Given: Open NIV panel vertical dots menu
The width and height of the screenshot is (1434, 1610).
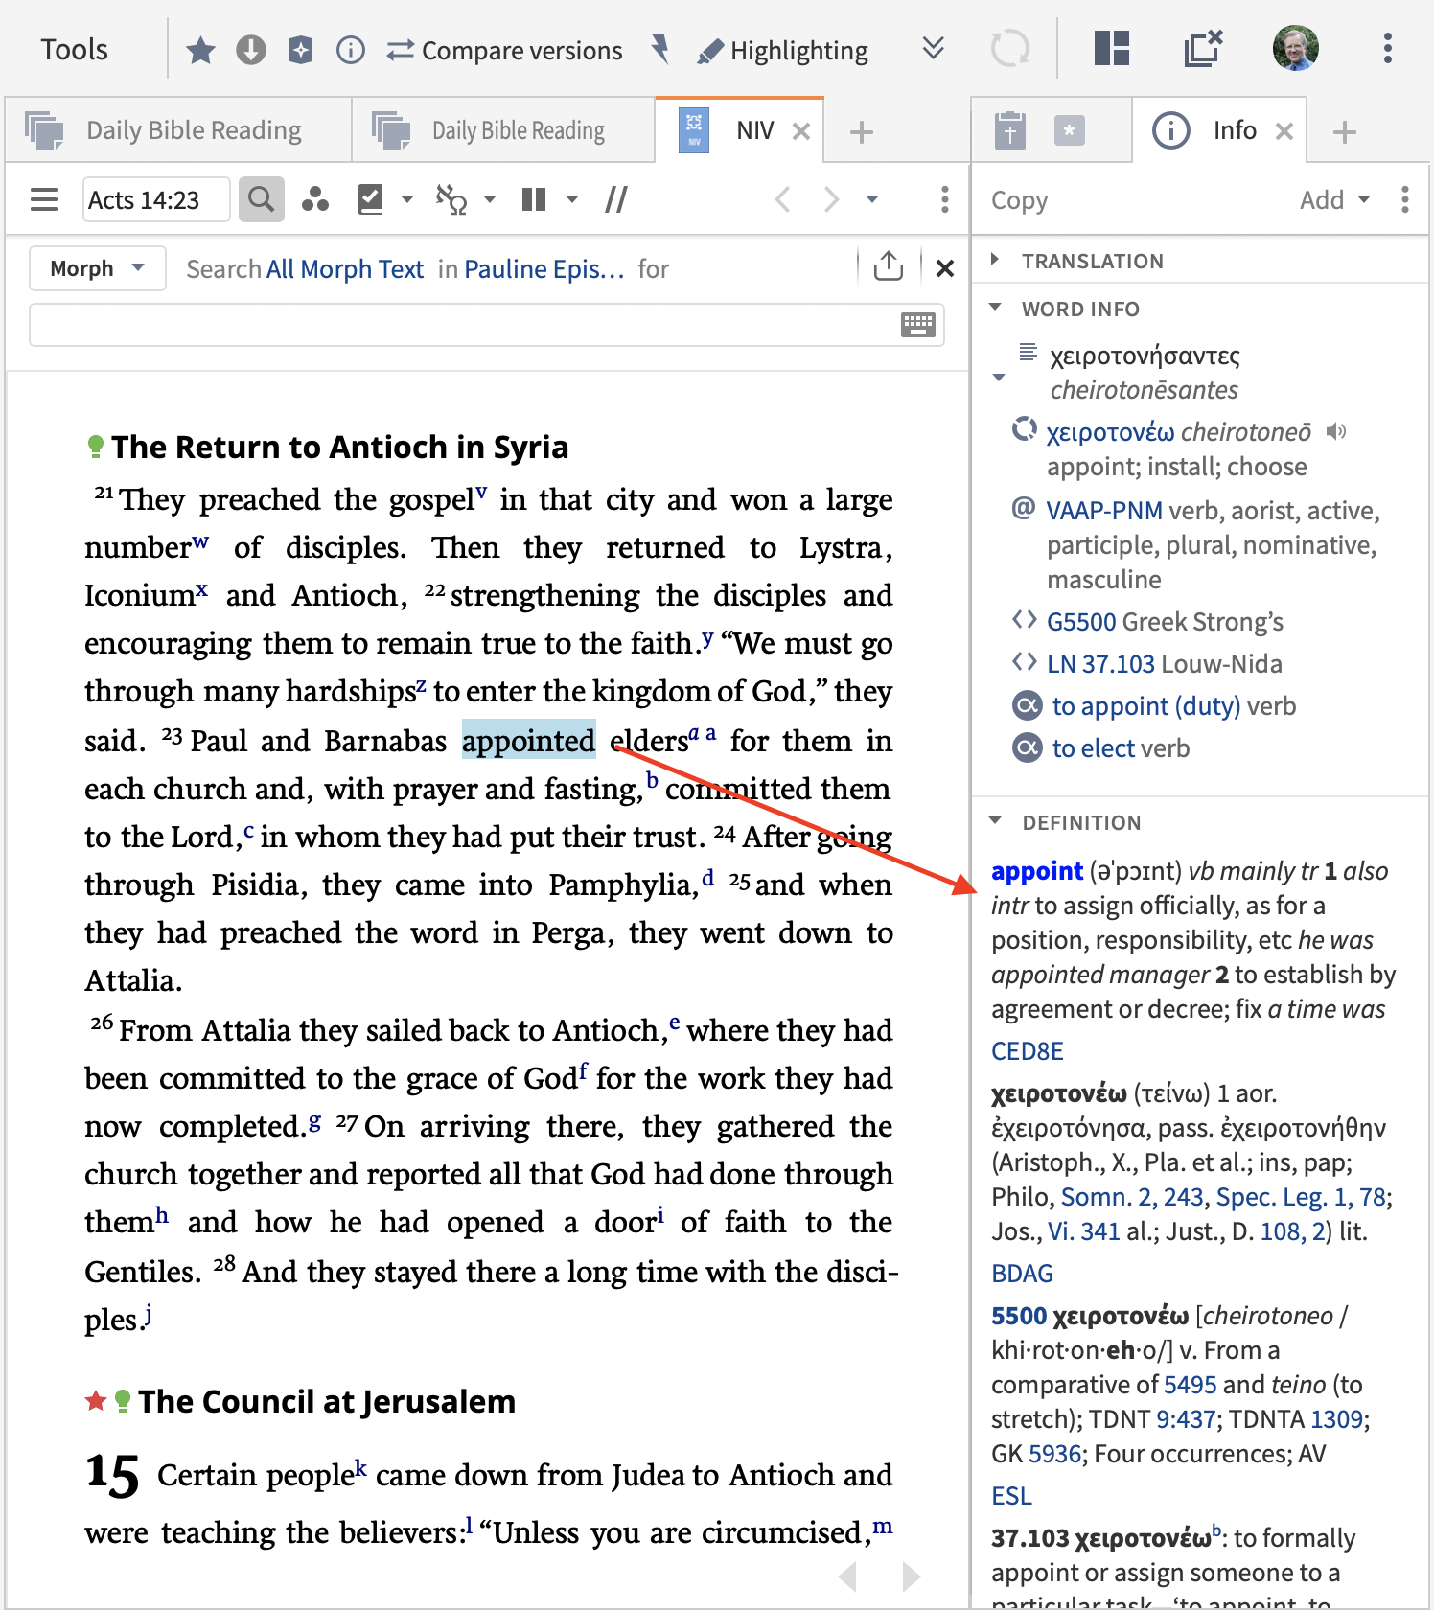Looking at the screenshot, I should tap(945, 199).
